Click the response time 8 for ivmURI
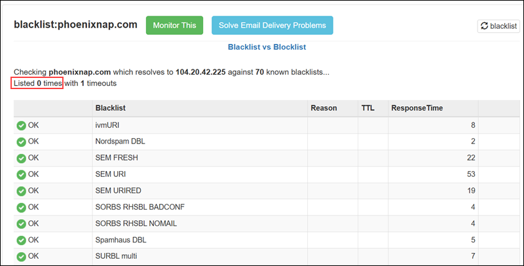Viewport: 524px width, 266px height. click(x=473, y=125)
